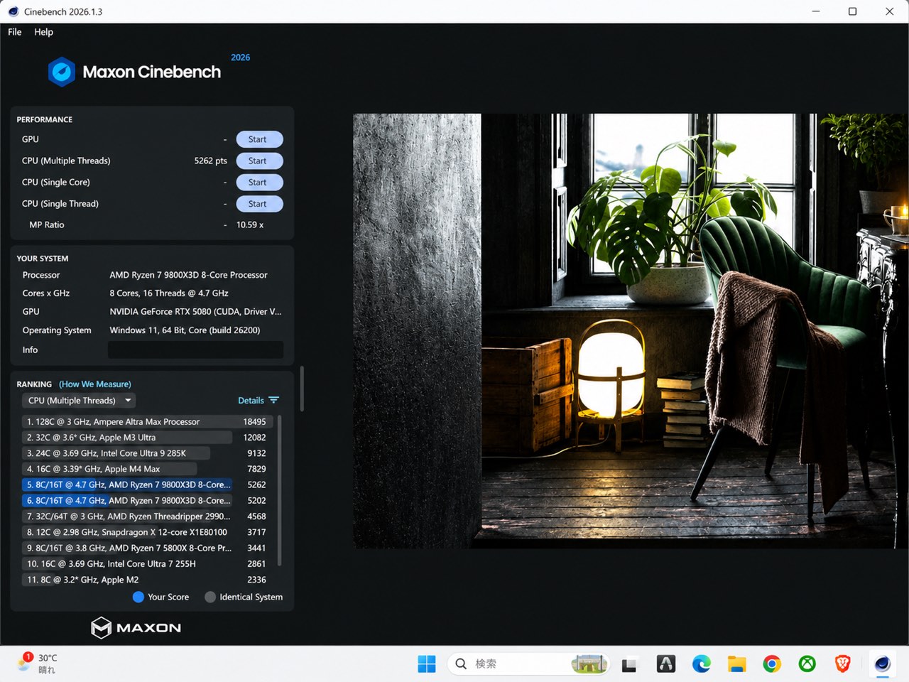Screen dimensions: 909x682
Task: Click the AMD Ryzen 7 9800X3D processor name
Action: (x=188, y=275)
